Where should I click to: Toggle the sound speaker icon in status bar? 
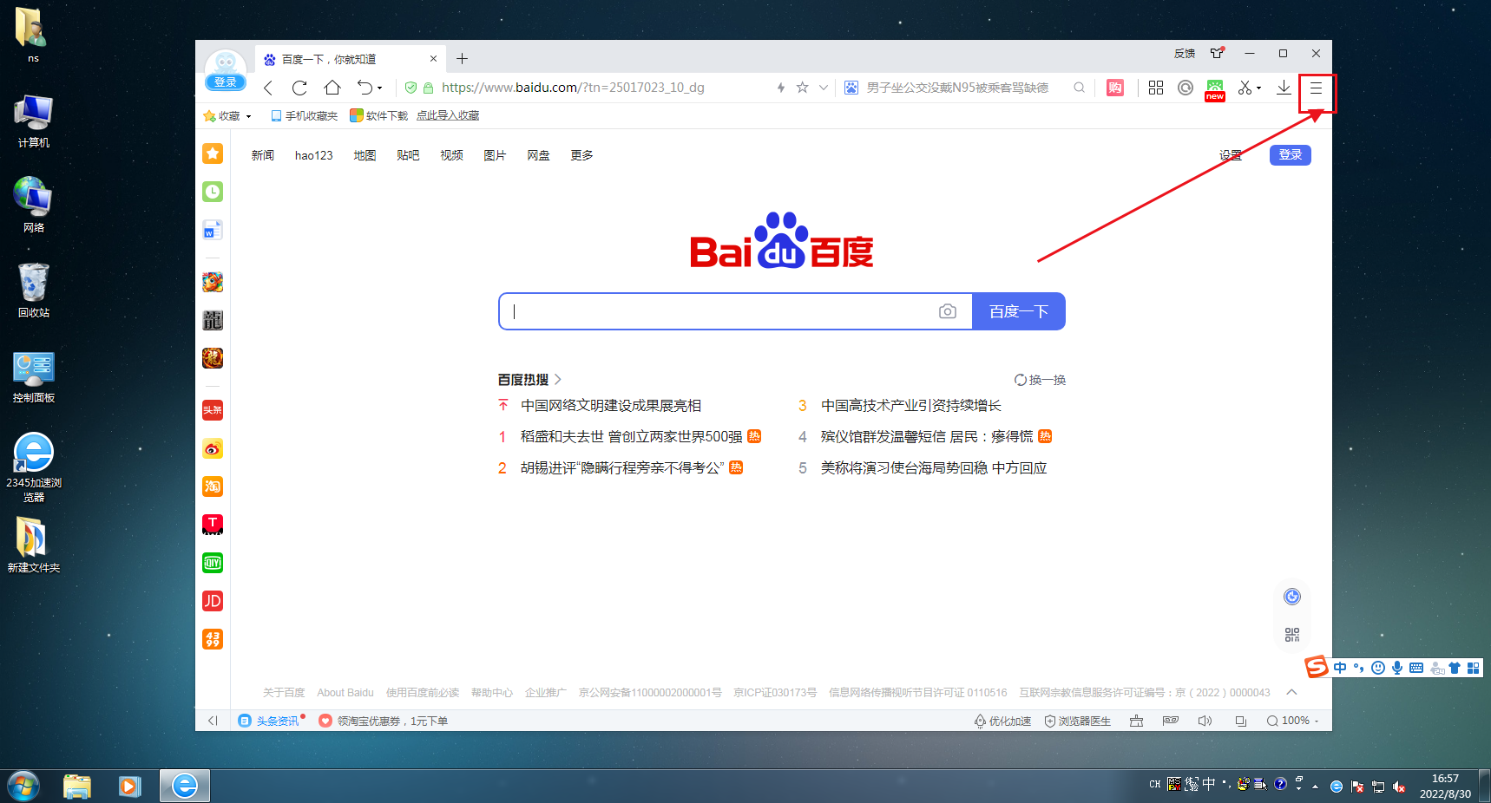click(1205, 721)
